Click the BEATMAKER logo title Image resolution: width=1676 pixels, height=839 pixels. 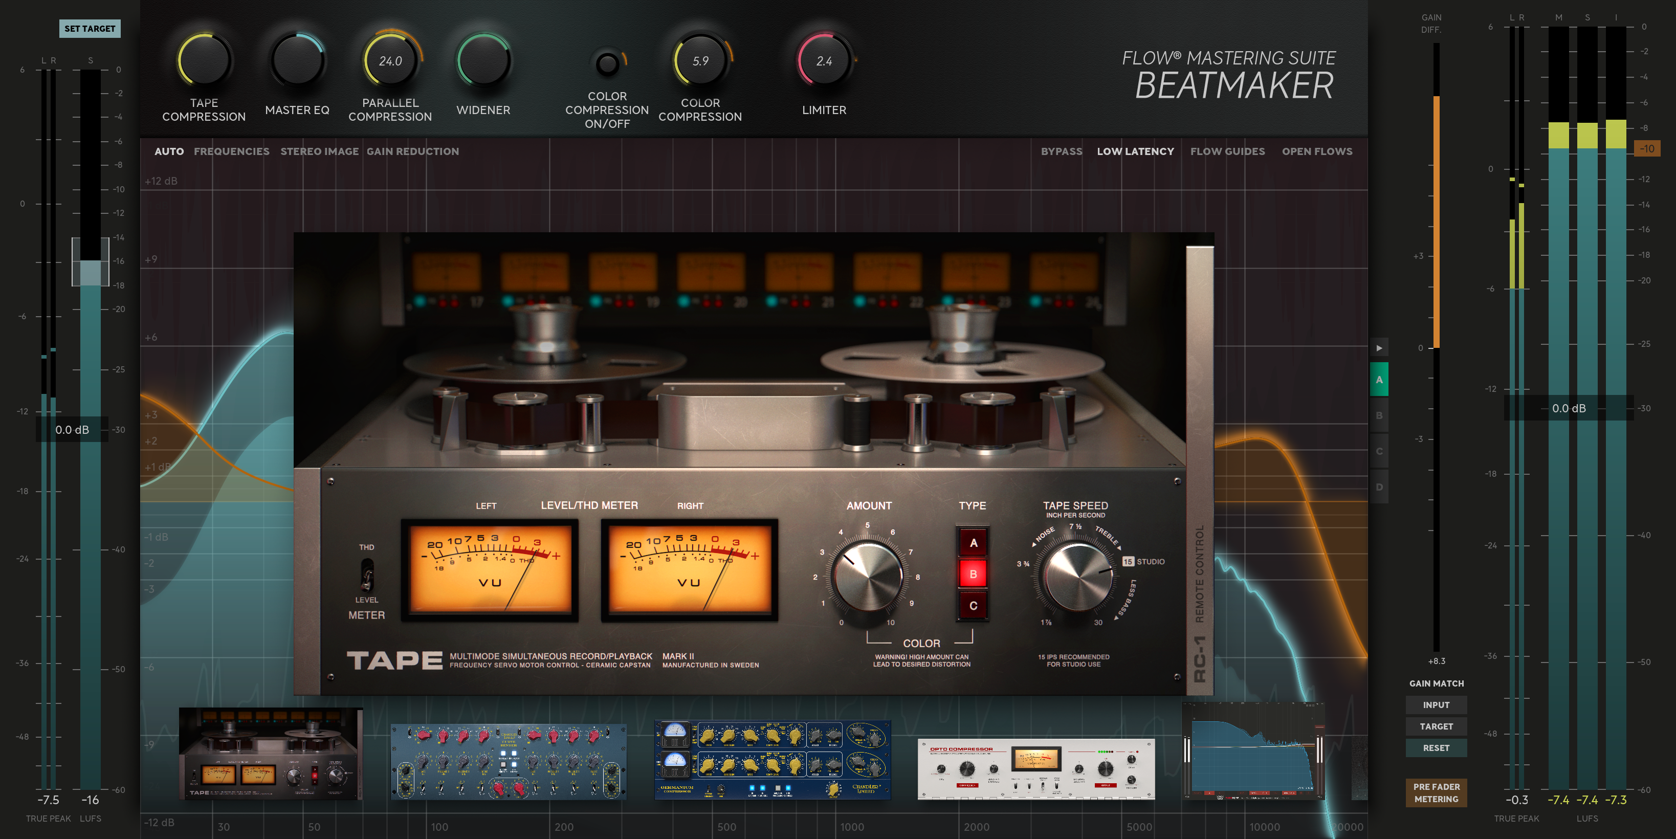tap(1234, 85)
